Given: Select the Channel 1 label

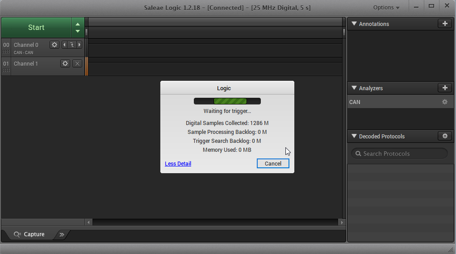Looking at the screenshot, I should [26, 64].
